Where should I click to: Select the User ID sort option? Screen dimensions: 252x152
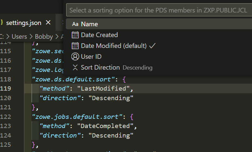(159, 56)
